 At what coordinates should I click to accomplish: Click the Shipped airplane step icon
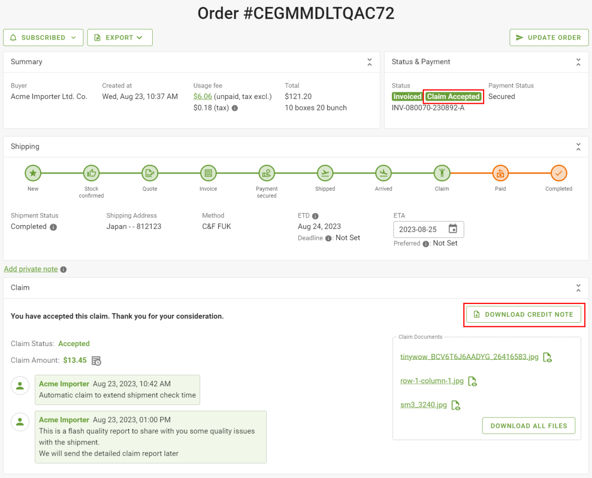tap(325, 173)
